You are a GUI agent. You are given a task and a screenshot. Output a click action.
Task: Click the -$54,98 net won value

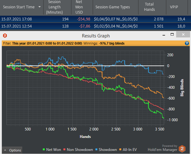click(83, 19)
